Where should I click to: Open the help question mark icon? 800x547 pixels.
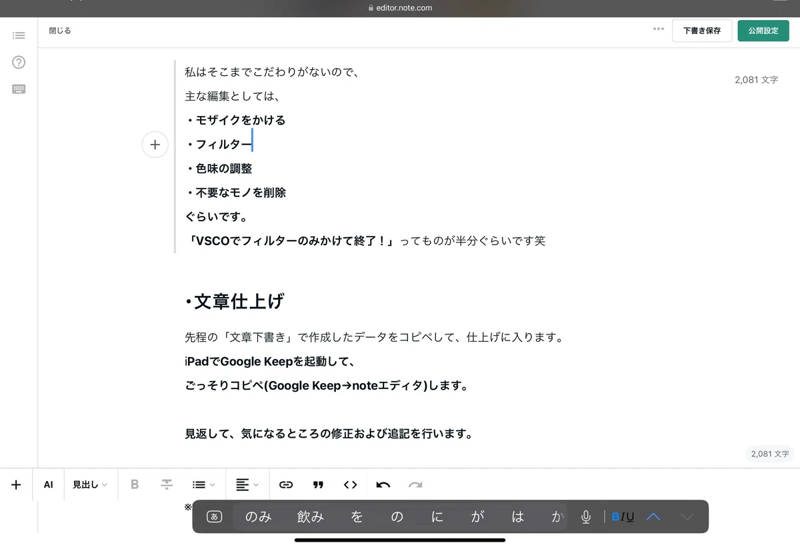tap(19, 63)
